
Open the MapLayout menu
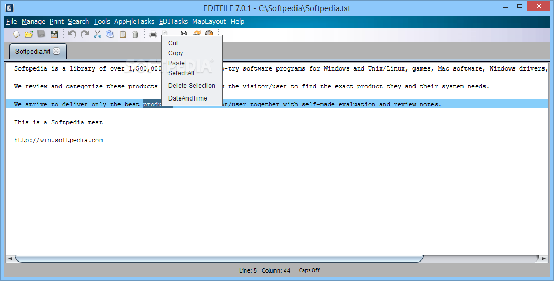[x=209, y=22]
